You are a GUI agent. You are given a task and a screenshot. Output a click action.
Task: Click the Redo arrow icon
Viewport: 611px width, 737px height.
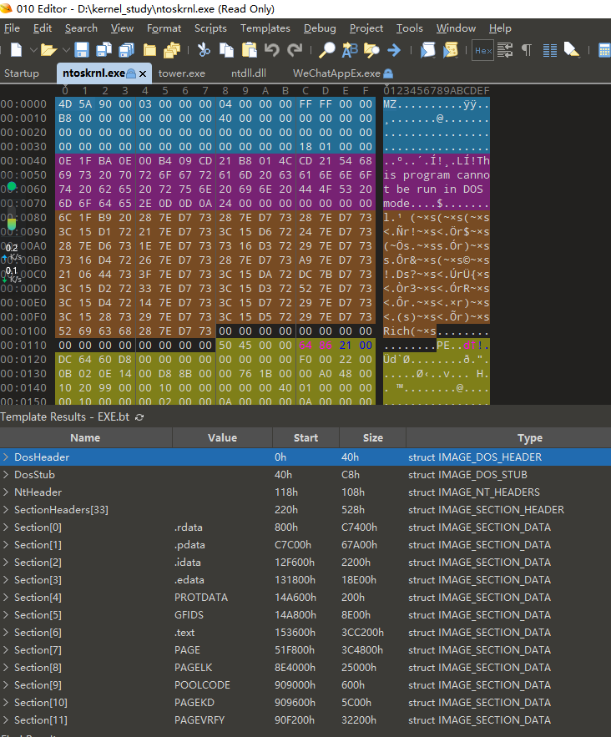point(295,50)
